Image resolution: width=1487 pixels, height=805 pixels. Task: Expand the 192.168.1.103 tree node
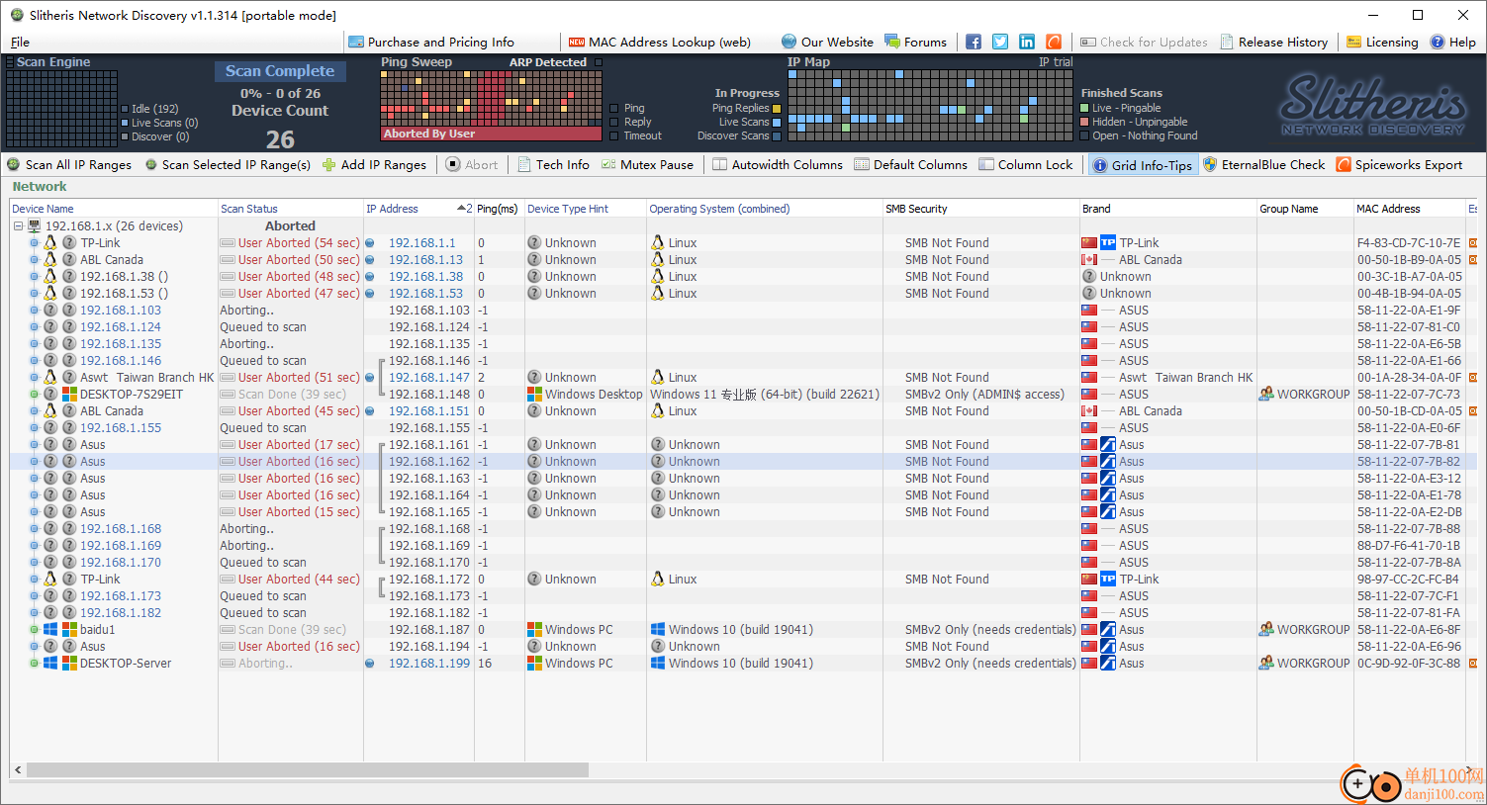point(34,310)
